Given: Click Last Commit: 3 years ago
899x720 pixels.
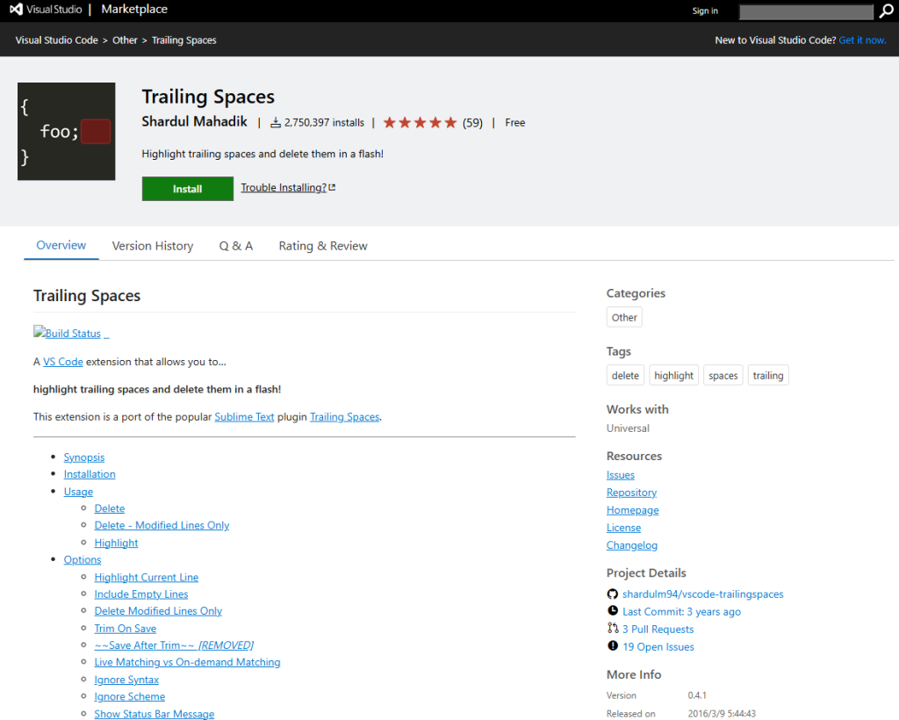Looking at the screenshot, I should click(x=681, y=612).
